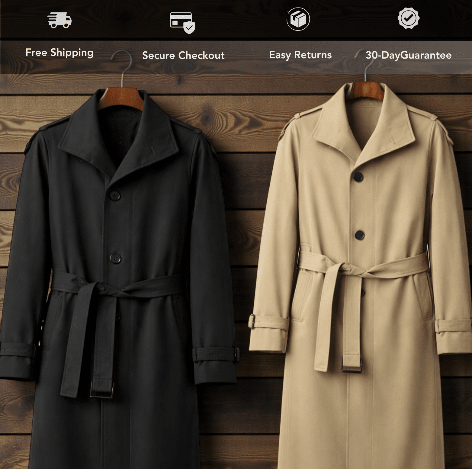This screenshot has width=472, height=469.
Task: Click the Secure Checkout credit card icon
Action: pyautogui.click(x=182, y=23)
